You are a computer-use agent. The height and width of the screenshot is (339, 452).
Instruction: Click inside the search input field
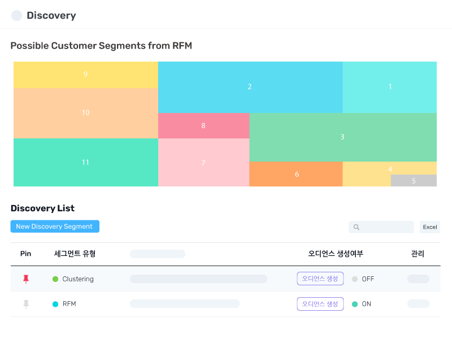(x=387, y=227)
